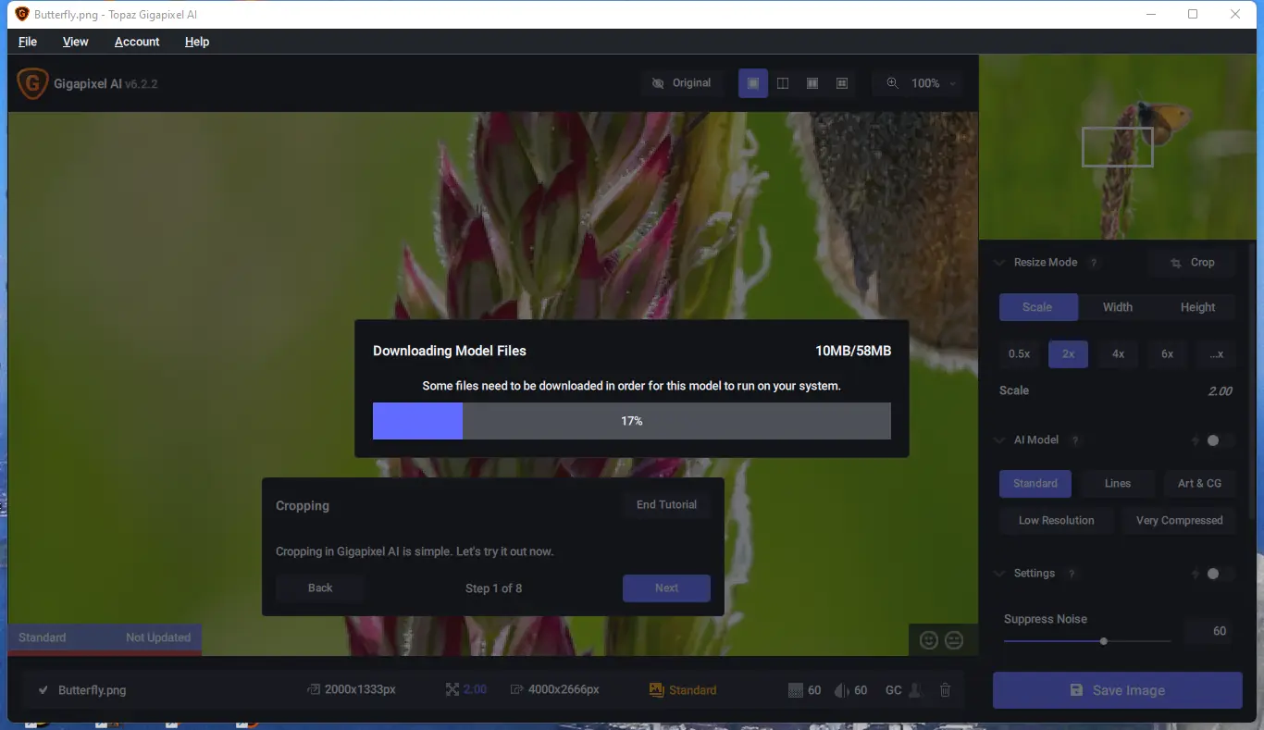Viewport: 1264px width, 730px height.
Task: Open the File menu
Action: [28, 42]
